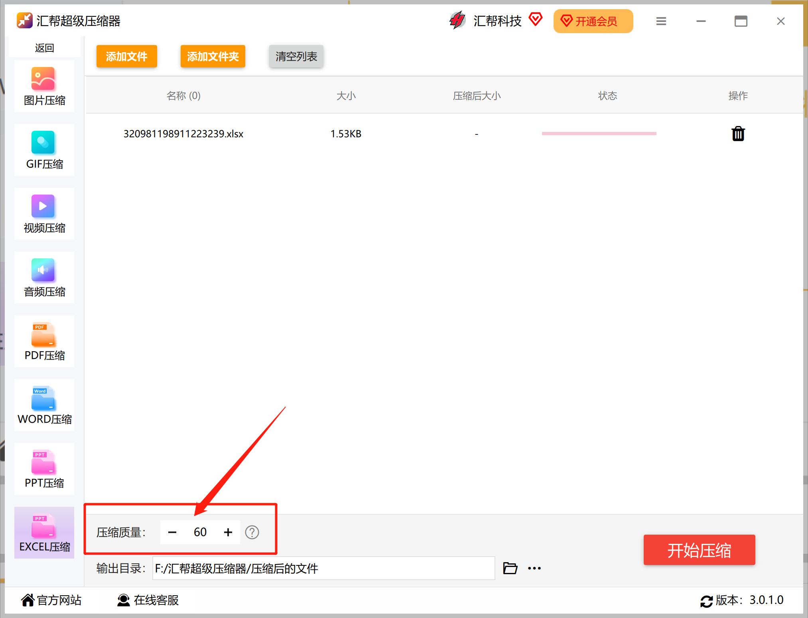Click the compression quality value 60

pos(200,532)
